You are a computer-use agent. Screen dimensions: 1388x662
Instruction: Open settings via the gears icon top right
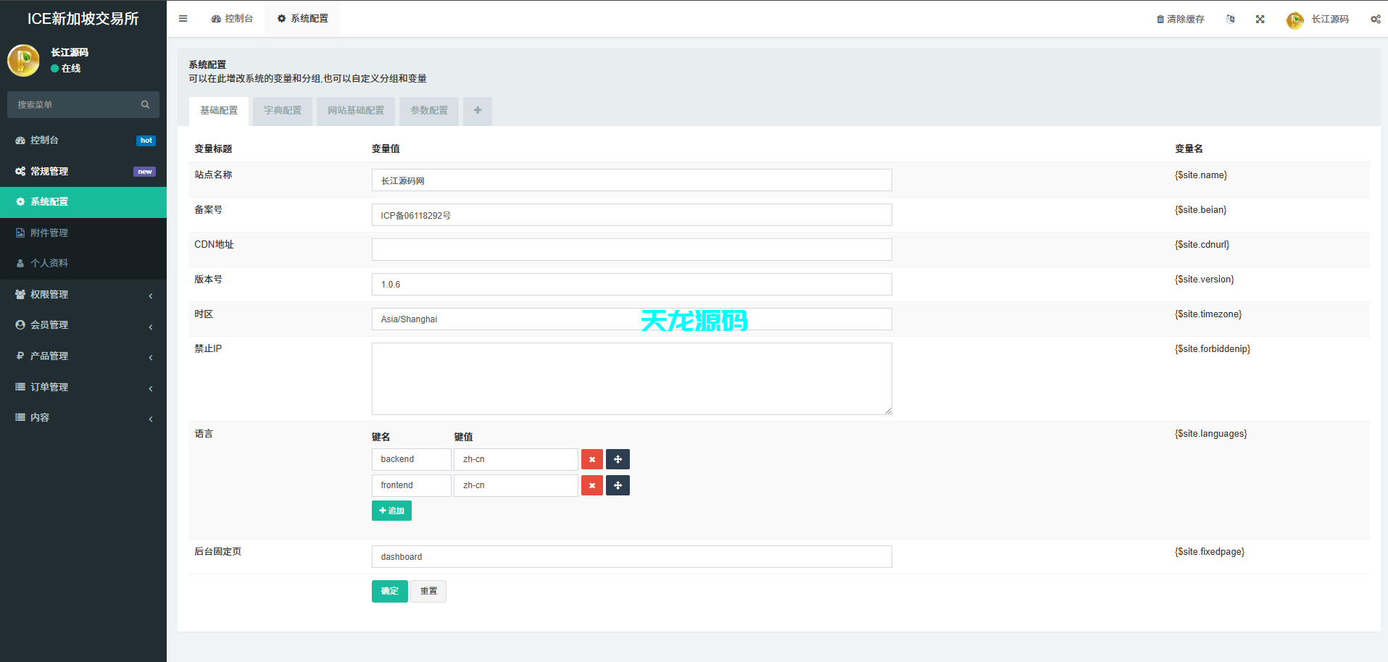1375,20
